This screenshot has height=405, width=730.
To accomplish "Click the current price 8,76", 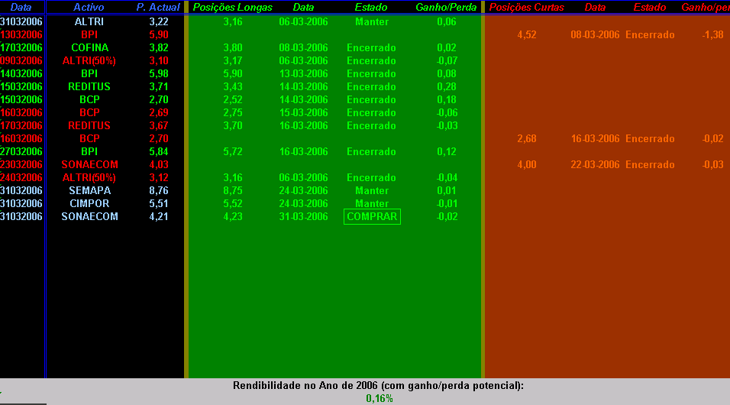I will [159, 190].
